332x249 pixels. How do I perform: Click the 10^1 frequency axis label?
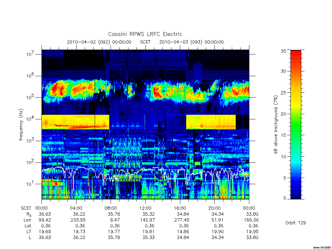30,184
